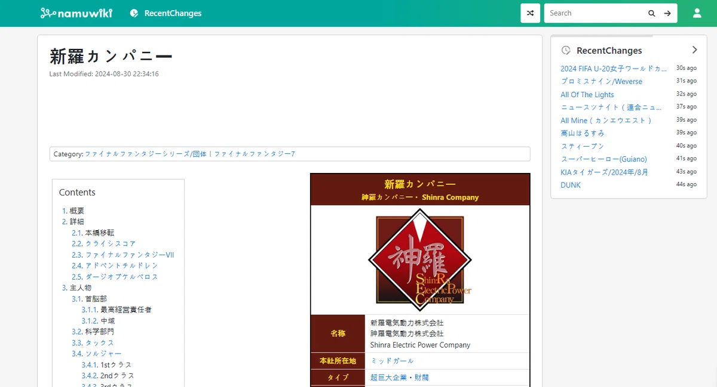This screenshot has width=717, height=387.
Task: Click the 30s ago timestamp in RecentChanges
Action: tap(687, 68)
